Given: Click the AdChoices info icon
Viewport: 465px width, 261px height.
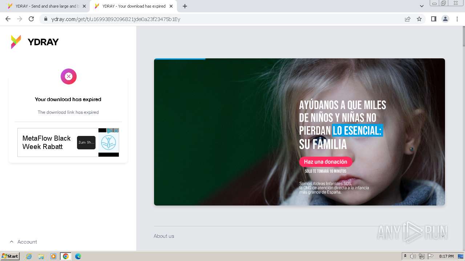Looking at the screenshot, I should pos(110,130).
